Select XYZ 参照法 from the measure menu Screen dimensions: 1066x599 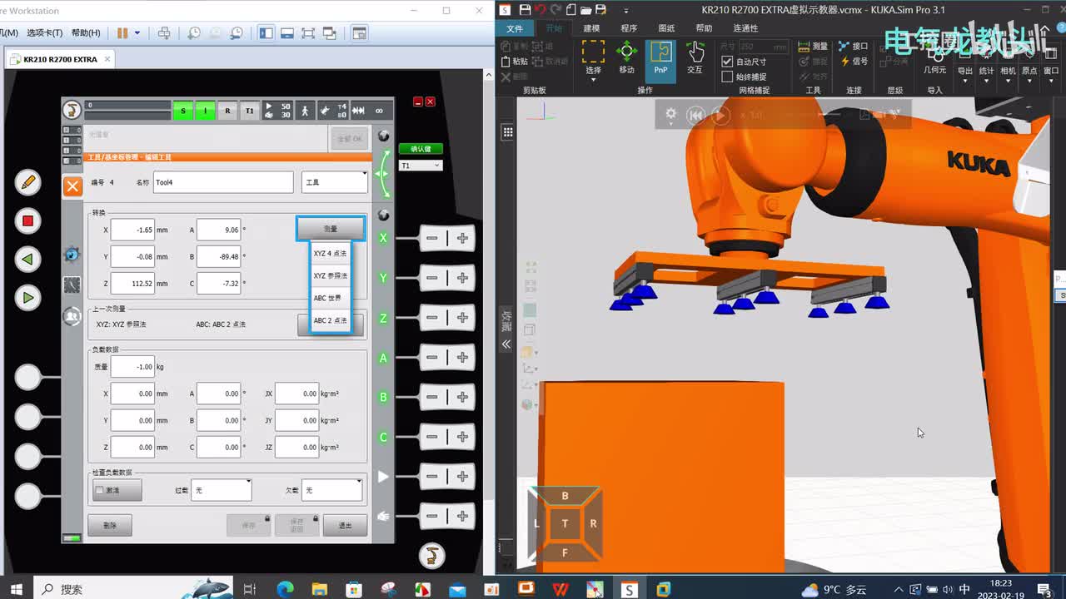[x=330, y=276]
